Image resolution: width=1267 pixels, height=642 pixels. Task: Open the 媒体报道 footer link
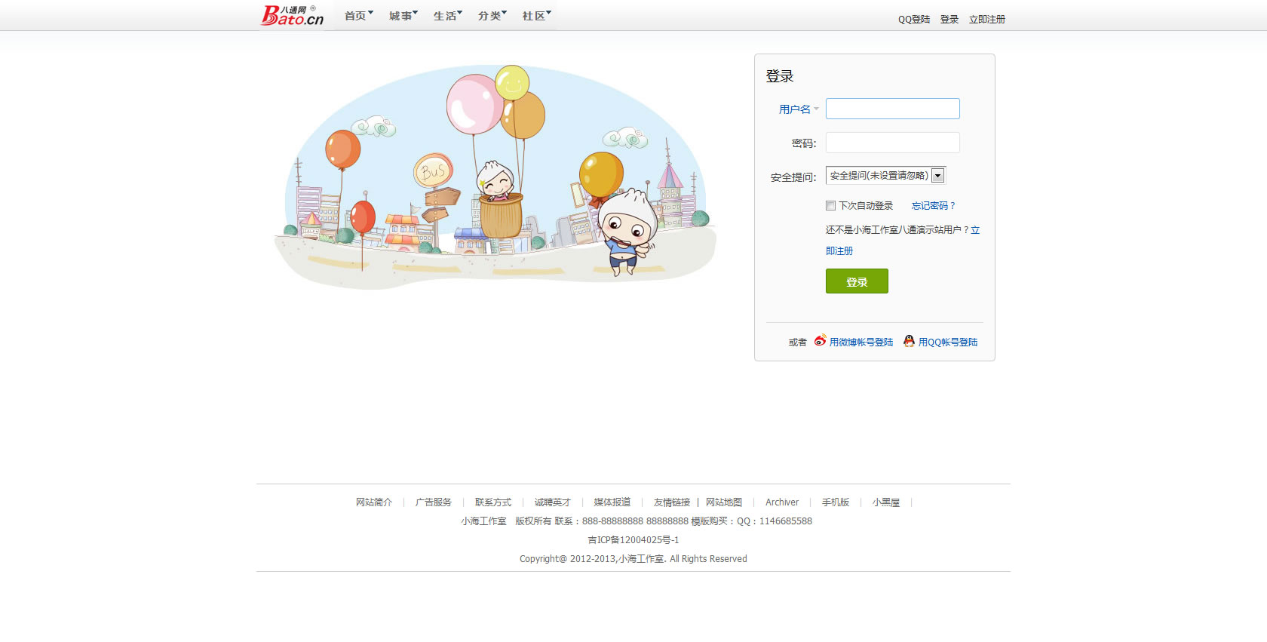(x=612, y=502)
